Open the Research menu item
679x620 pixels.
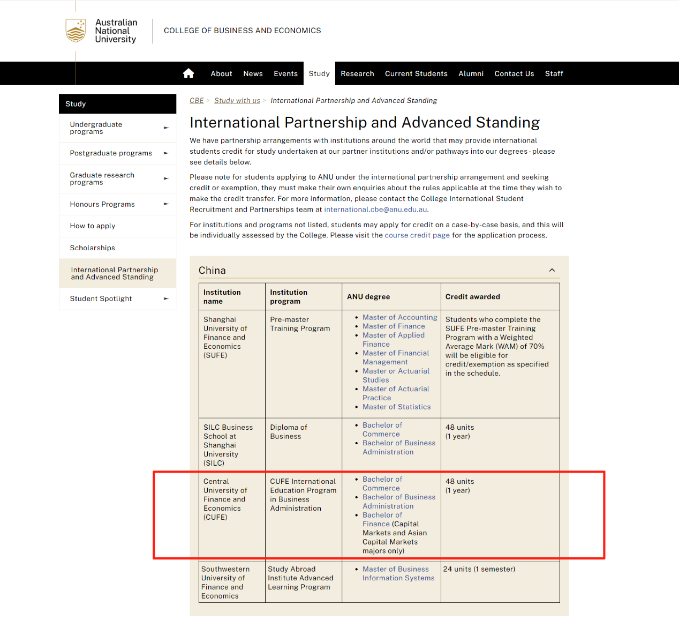(x=357, y=73)
